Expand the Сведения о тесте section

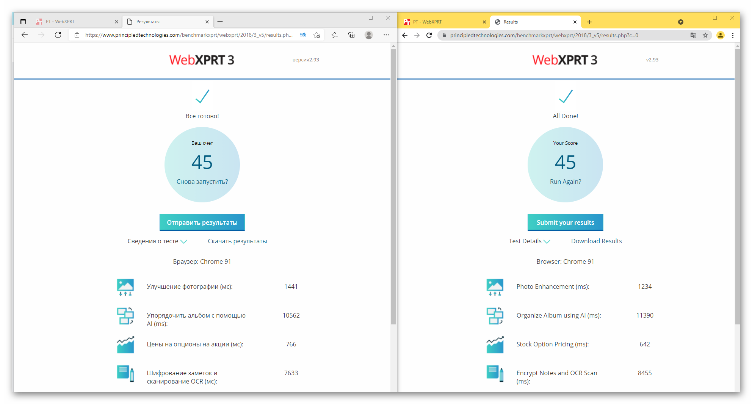[x=157, y=241]
